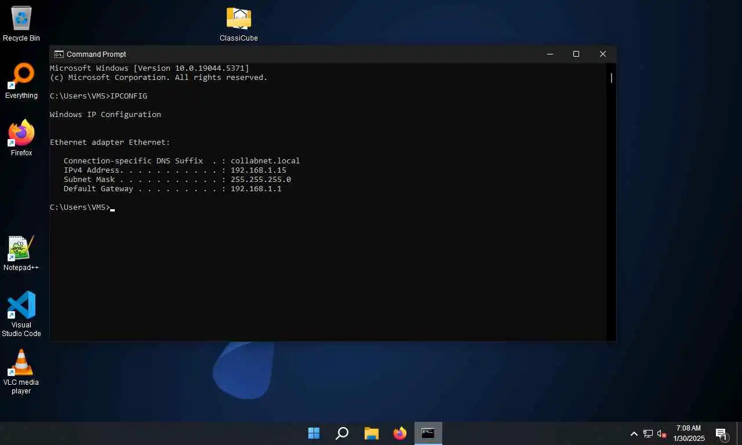Maximize the Command Prompt window

(576, 54)
